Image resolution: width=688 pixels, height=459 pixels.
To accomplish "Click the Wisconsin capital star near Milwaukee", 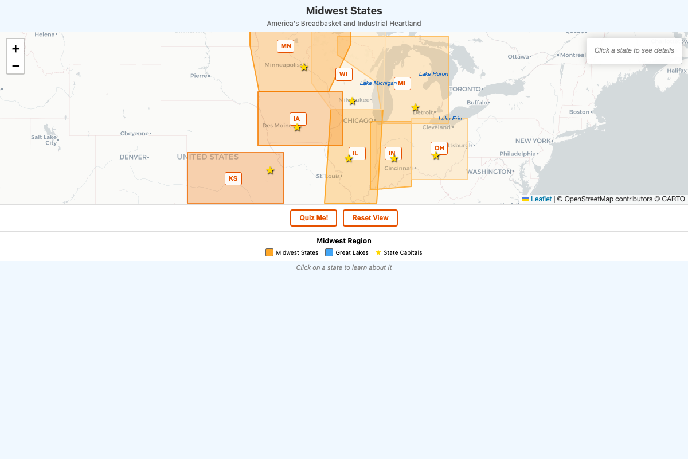I will click(352, 101).
